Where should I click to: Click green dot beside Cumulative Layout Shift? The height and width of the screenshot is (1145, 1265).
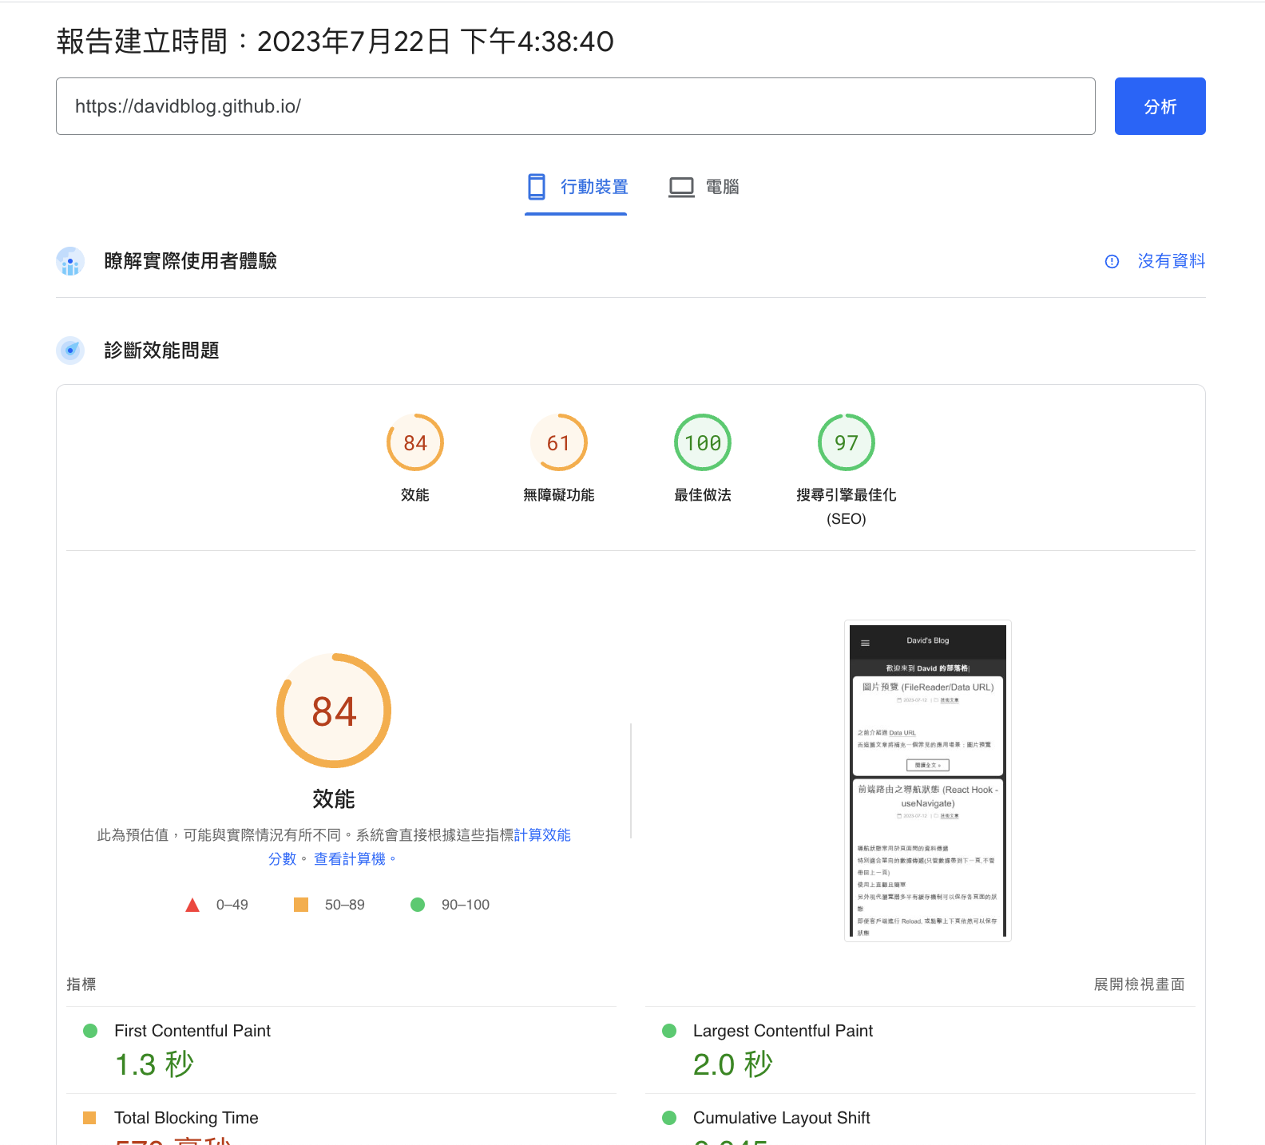pyautogui.click(x=669, y=1118)
